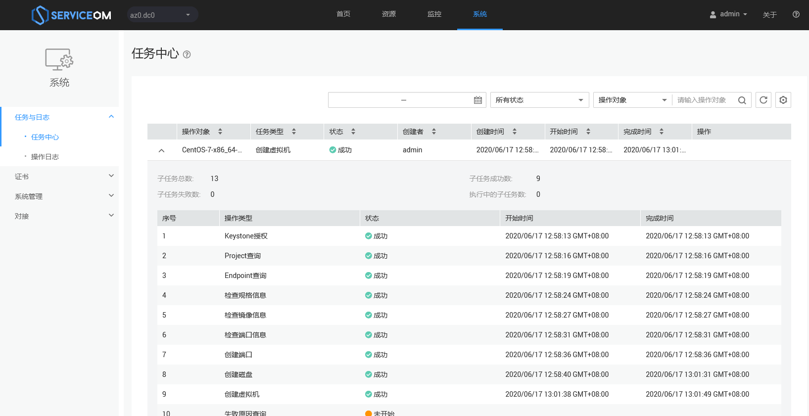Click the 检查规格信息 subtask
Screen dimensions: 809x416
coord(245,295)
